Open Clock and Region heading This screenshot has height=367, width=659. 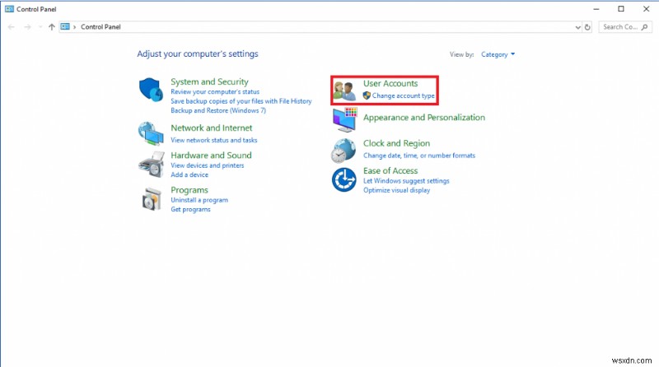[x=396, y=144]
